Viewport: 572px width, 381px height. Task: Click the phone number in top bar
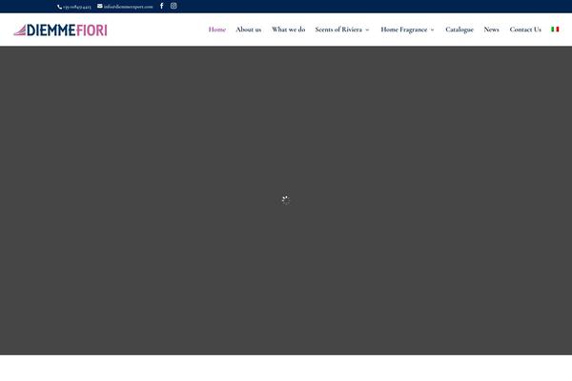[x=74, y=7]
